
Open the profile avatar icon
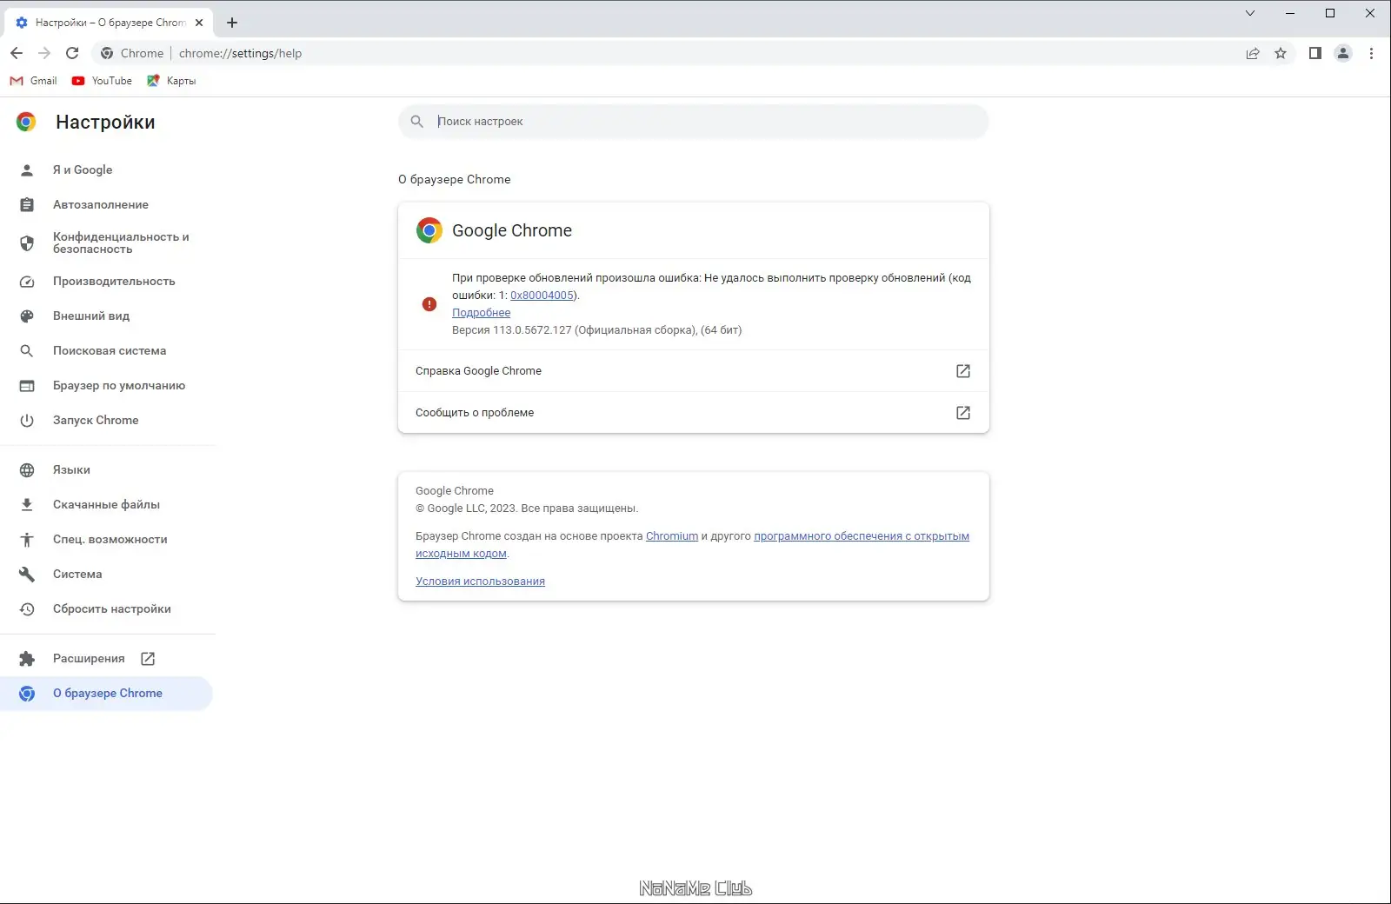tap(1343, 53)
